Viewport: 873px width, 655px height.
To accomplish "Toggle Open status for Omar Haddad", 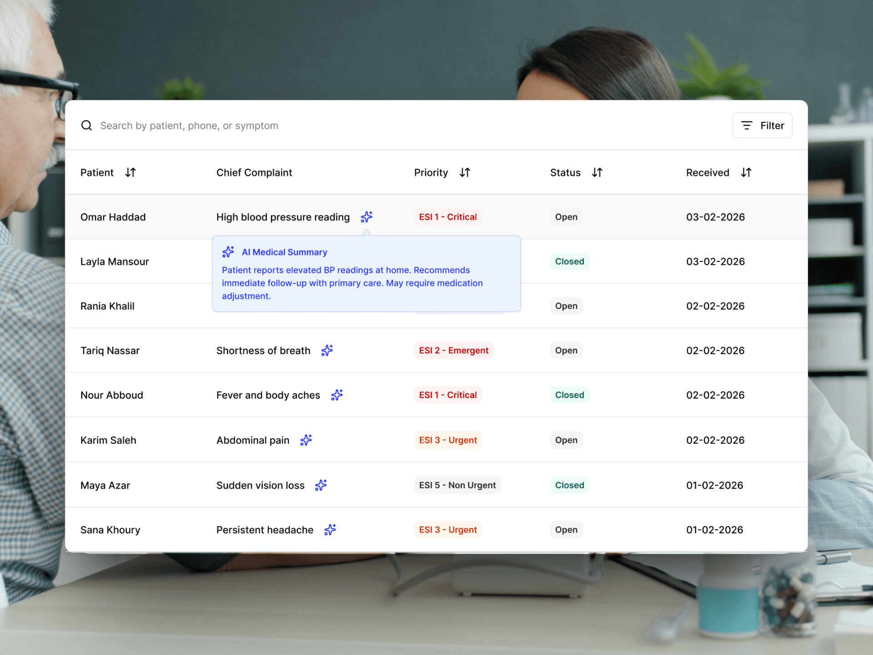I will (566, 217).
